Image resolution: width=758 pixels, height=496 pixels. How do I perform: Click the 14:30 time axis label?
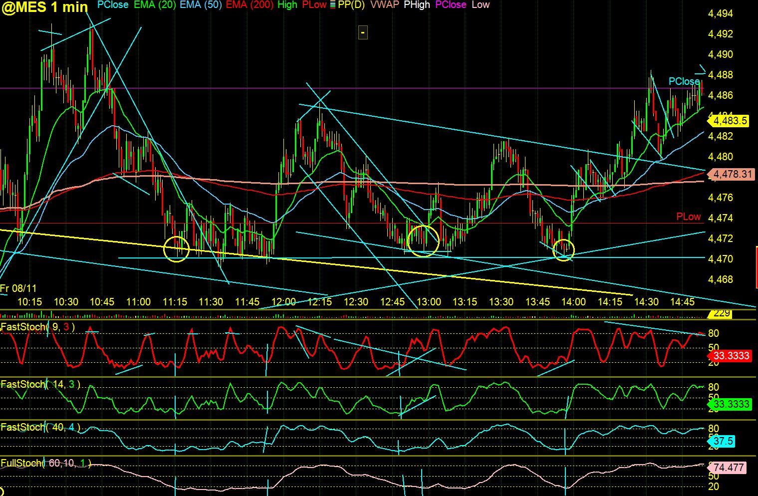[x=646, y=302]
